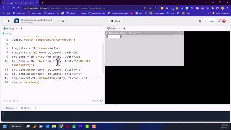The height and width of the screenshot is (130, 231).
Task: Expand the Other bookmarks folder
Action: tap(221, 13)
